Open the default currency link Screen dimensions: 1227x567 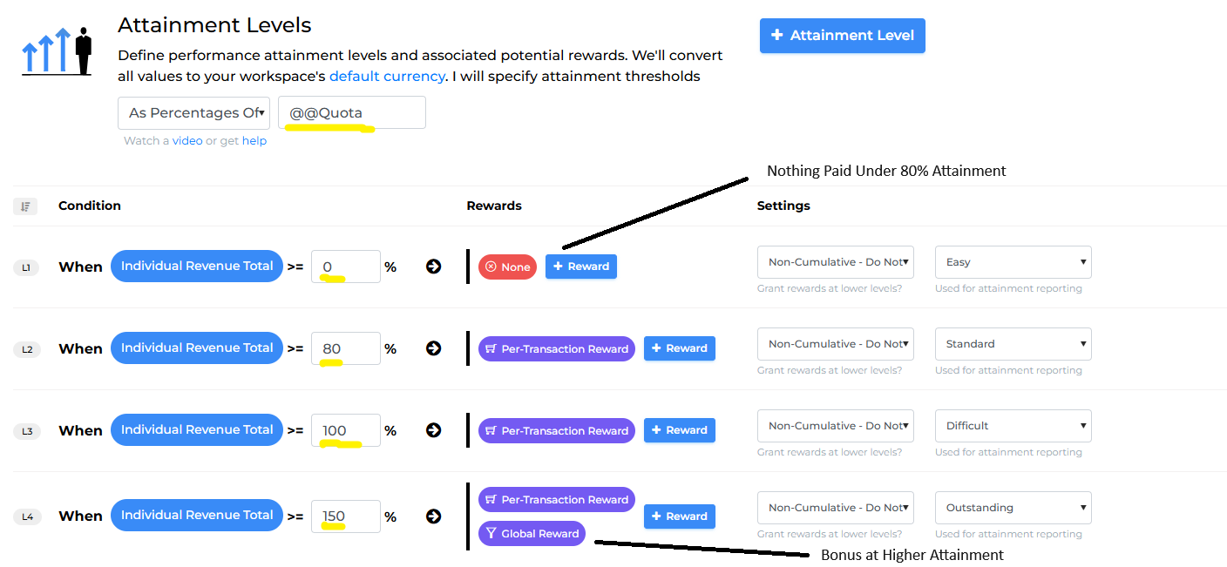point(387,76)
